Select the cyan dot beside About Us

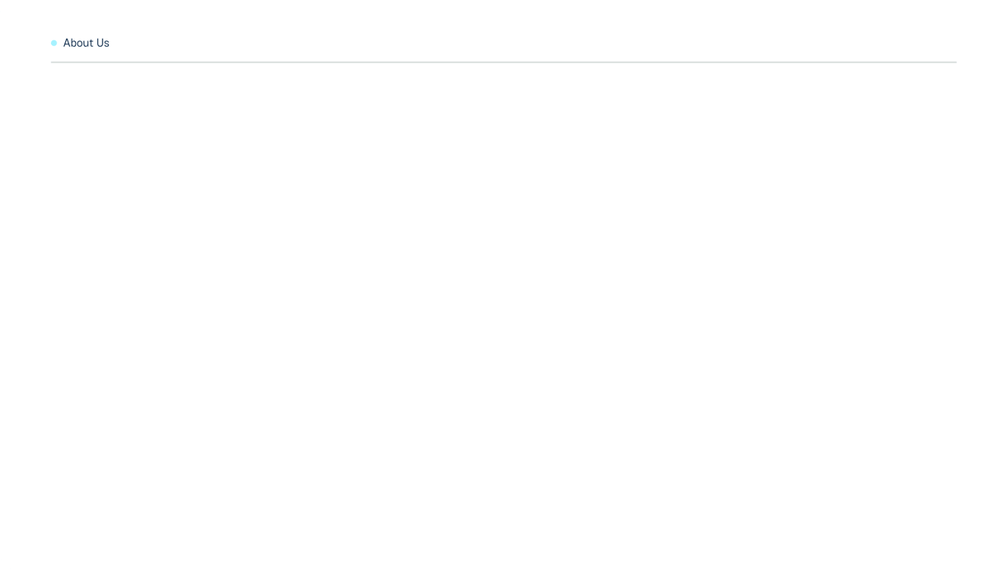[x=54, y=43]
